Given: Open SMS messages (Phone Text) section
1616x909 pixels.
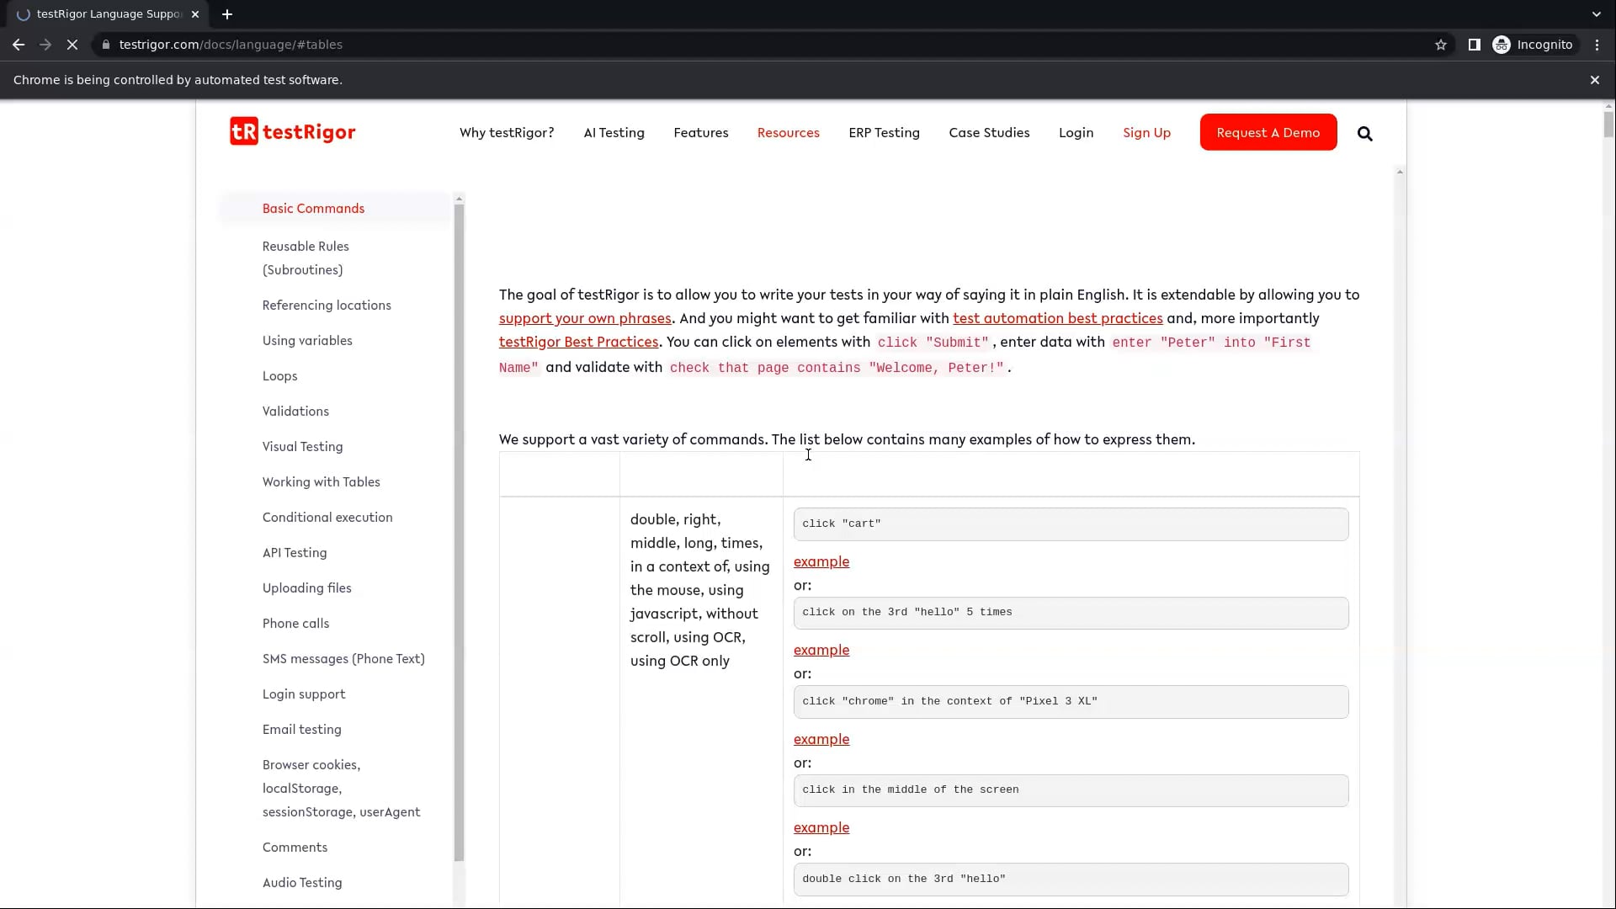Looking at the screenshot, I should 343,659.
